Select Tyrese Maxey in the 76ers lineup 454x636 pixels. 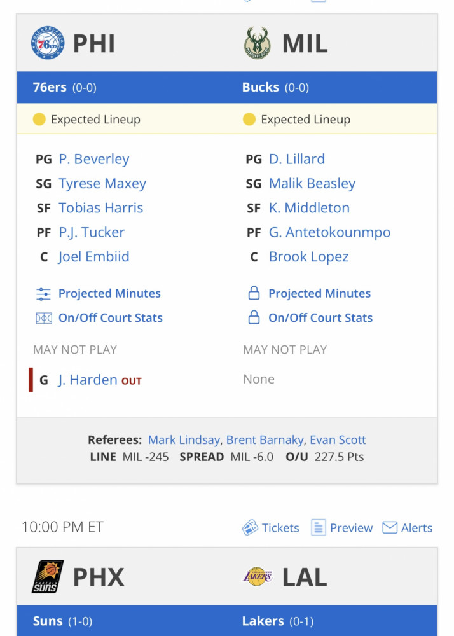tap(102, 184)
